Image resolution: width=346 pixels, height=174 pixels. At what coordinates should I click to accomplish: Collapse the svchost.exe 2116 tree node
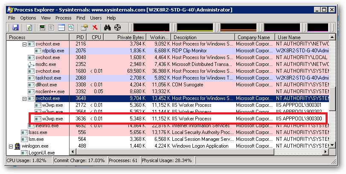click(x=24, y=44)
